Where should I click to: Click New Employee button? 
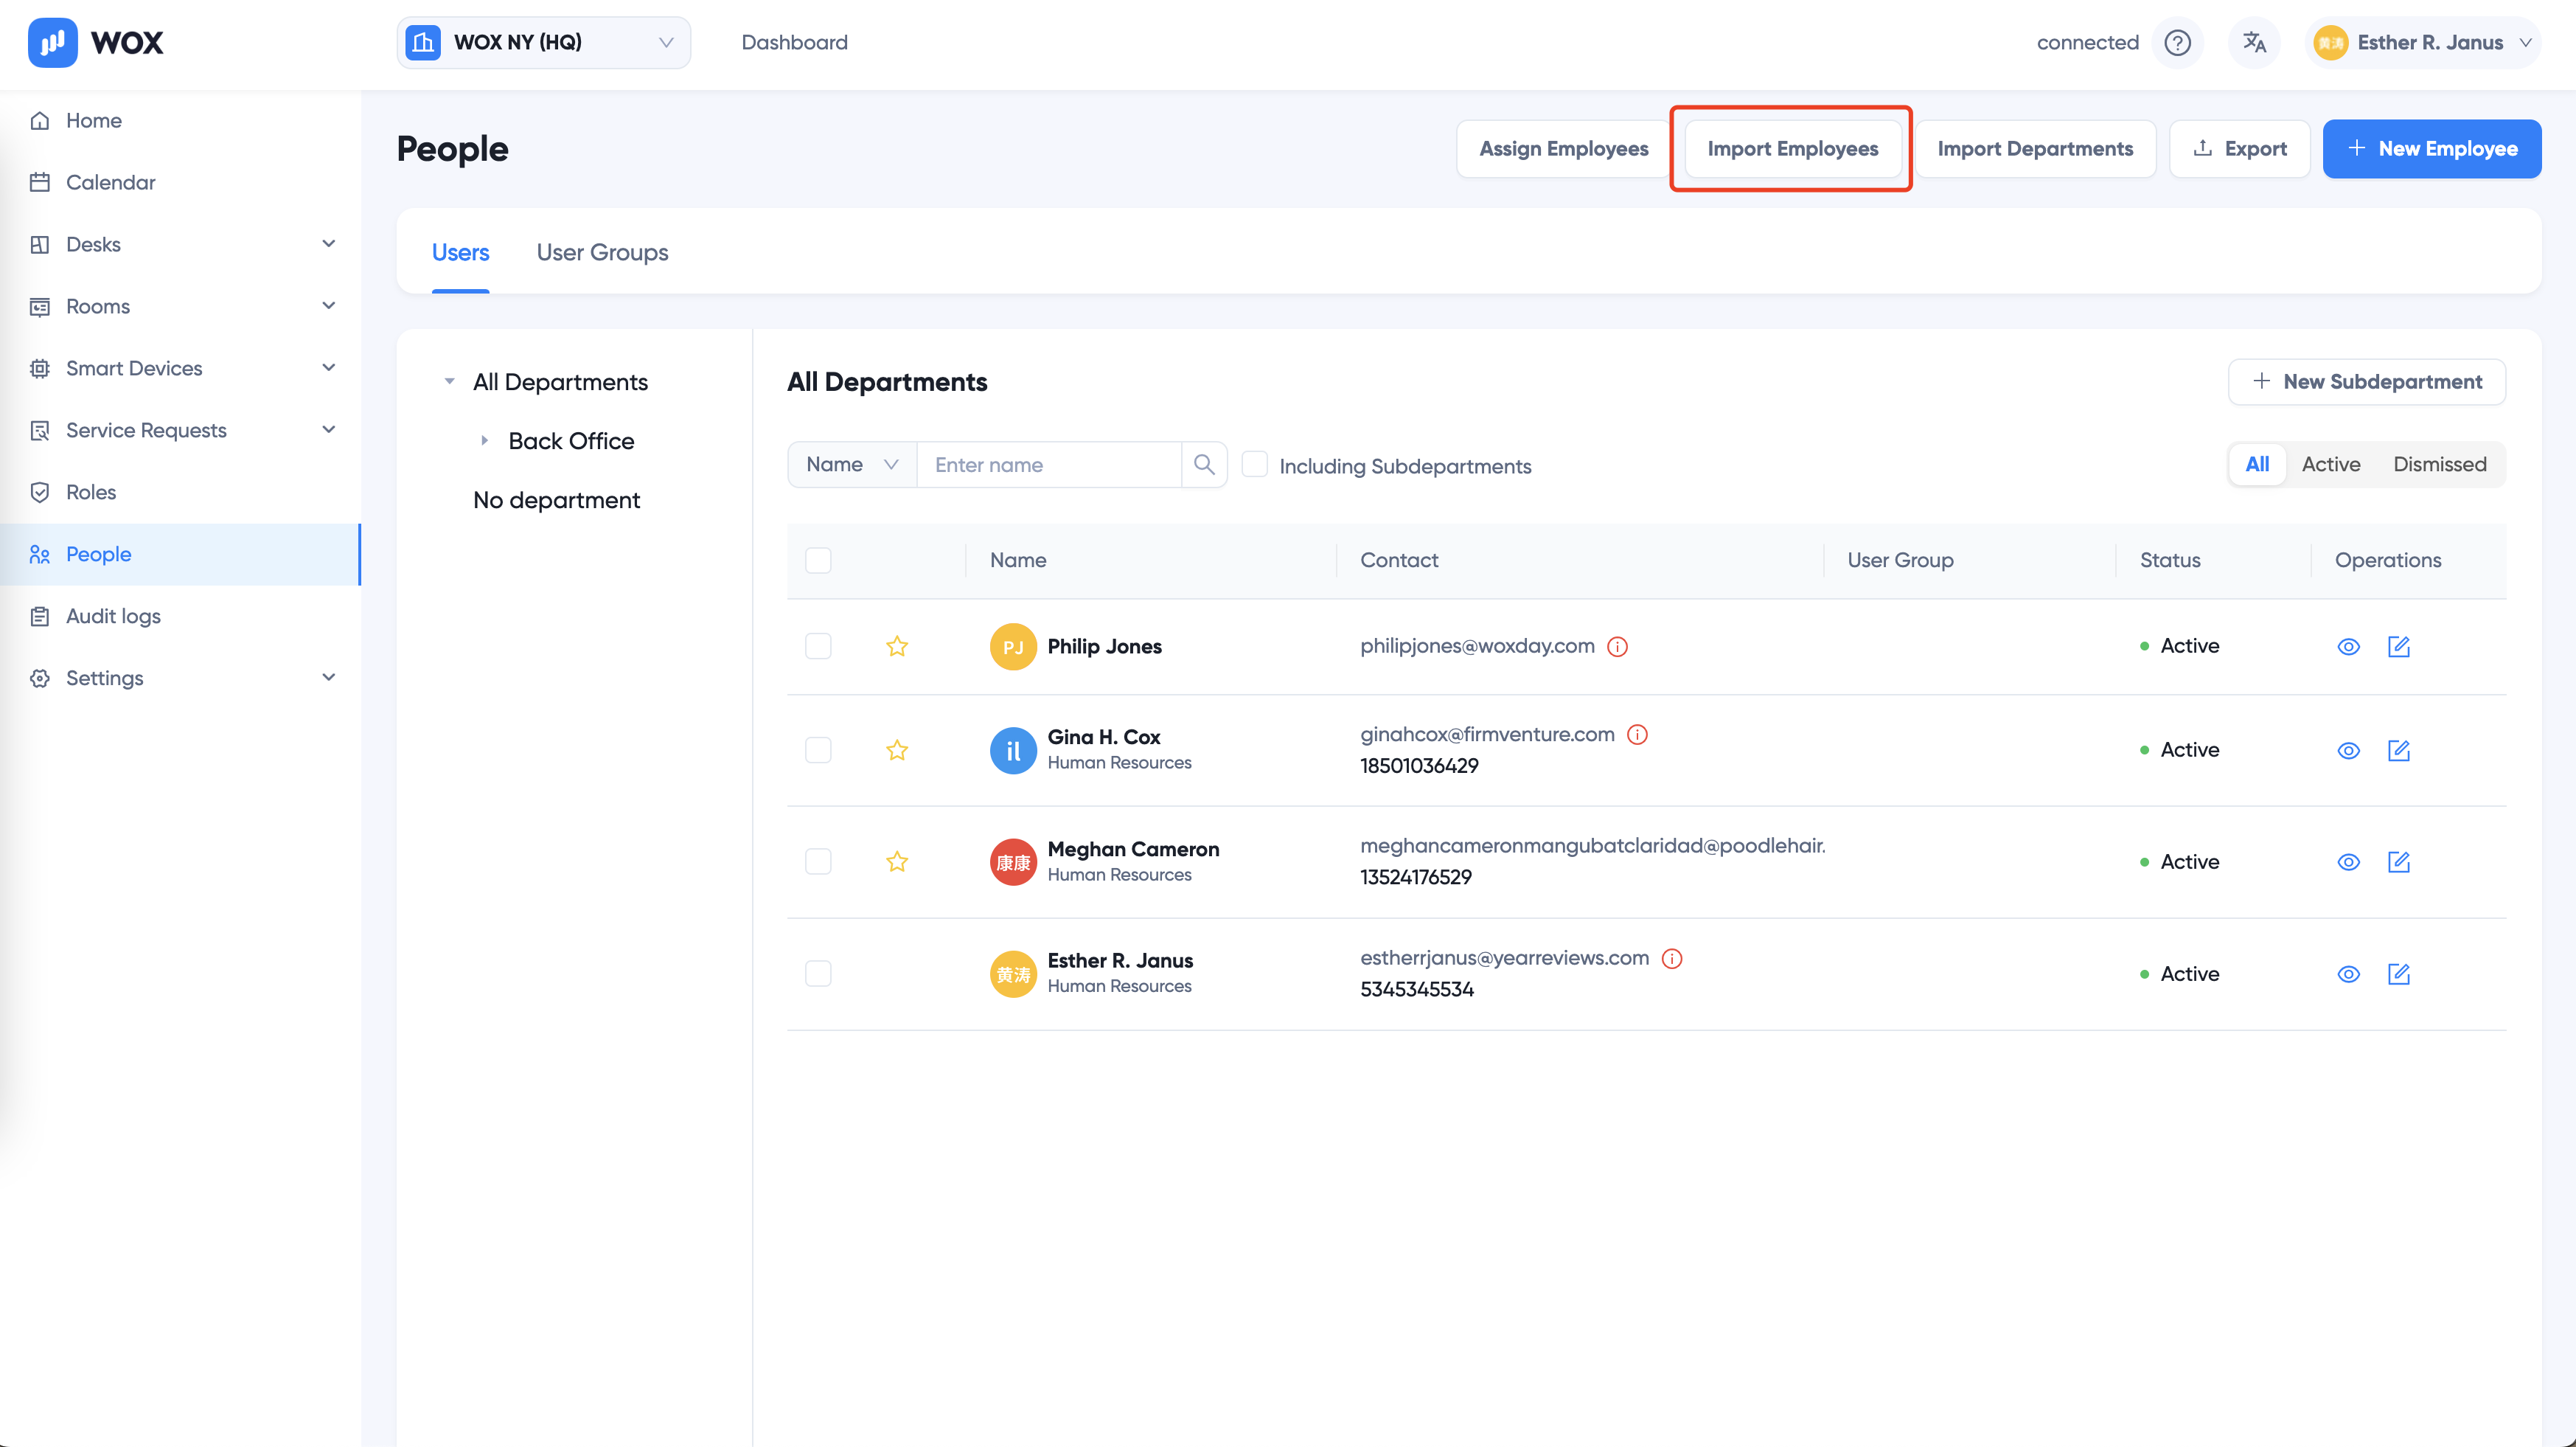pyautogui.click(x=2432, y=149)
